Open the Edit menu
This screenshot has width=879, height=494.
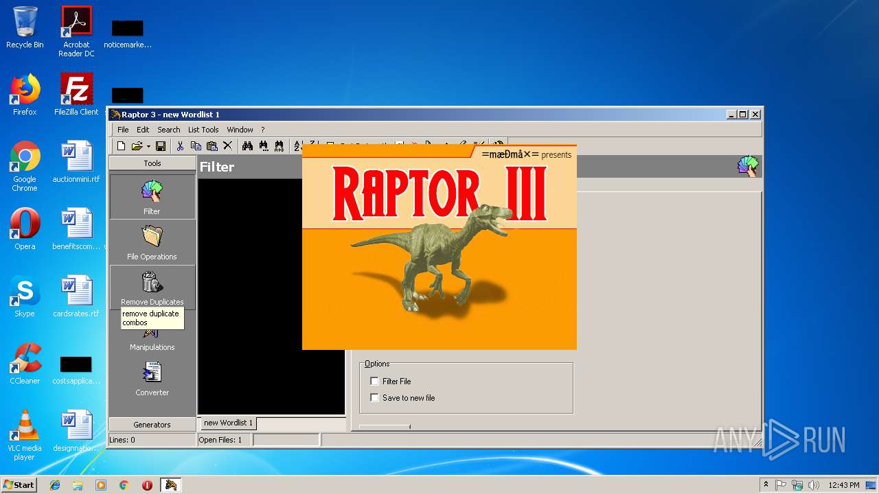[143, 130]
